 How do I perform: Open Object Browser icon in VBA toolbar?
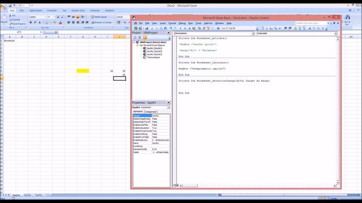pyautogui.click(x=209, y=28)
